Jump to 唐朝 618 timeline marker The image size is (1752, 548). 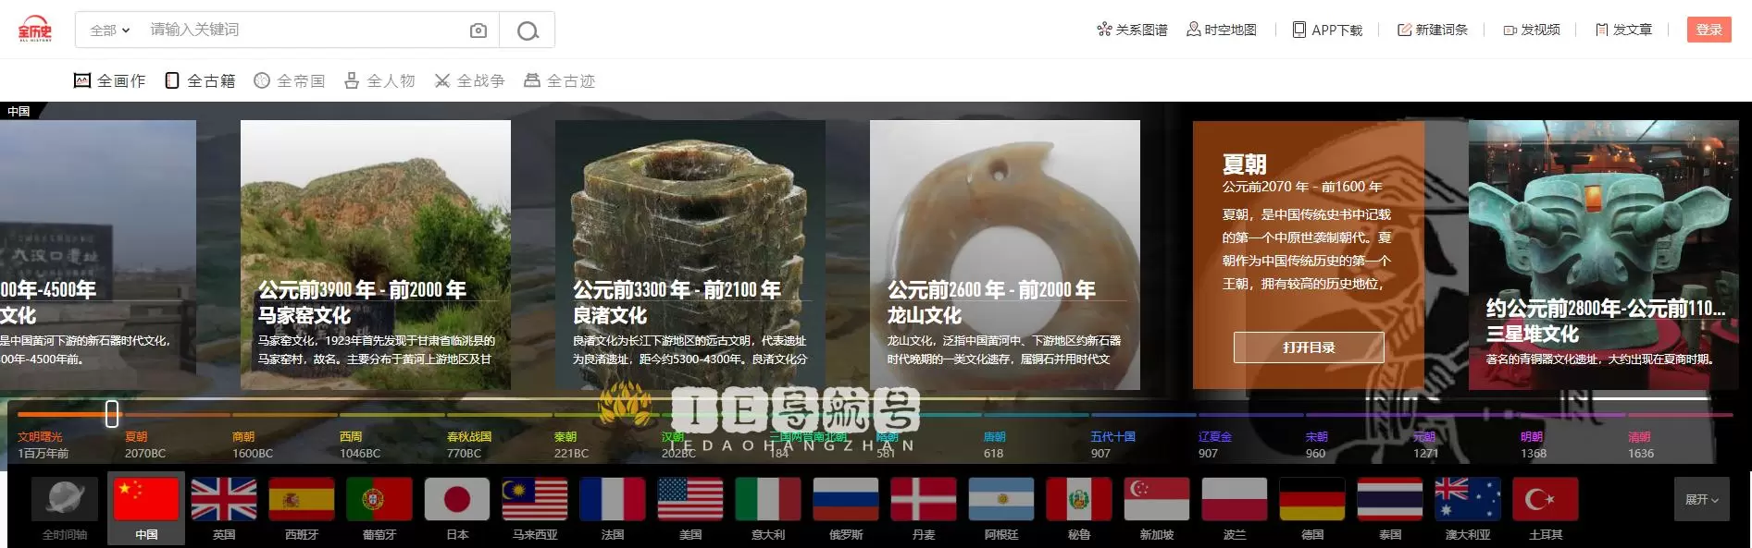(994, 444)
